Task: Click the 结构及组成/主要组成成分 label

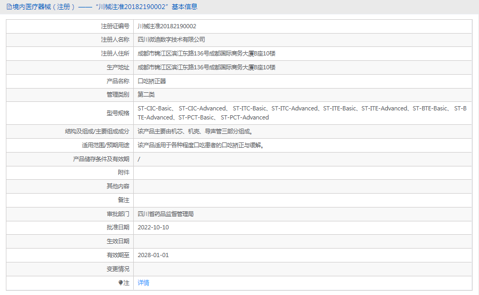Action: point(97,131)
